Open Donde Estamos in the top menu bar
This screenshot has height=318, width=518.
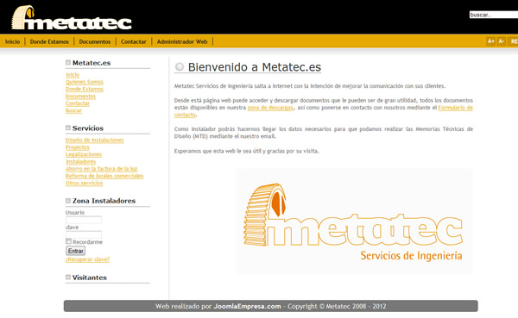point(49,41)
